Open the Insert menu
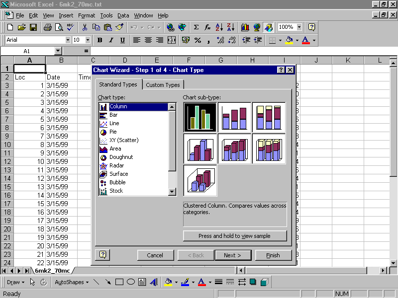This screenshot has height=298, width=398. (66, 15)
